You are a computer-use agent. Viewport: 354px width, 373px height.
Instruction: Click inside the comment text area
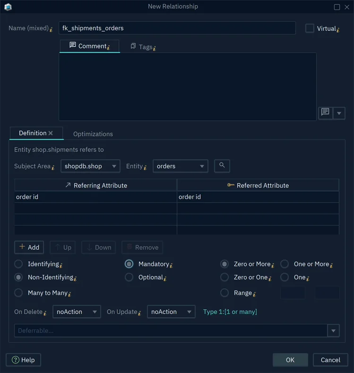click(188, 87)
